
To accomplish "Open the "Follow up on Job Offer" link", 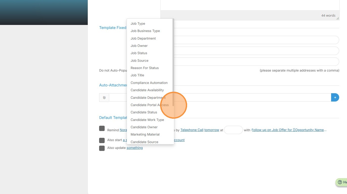I will click(x=289, y=130).
